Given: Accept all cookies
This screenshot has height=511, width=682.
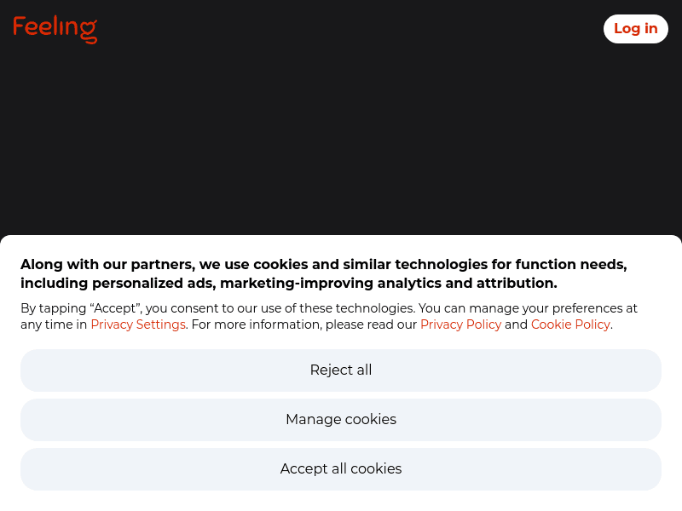Looking at the screenshot, I should click(341, 469).
